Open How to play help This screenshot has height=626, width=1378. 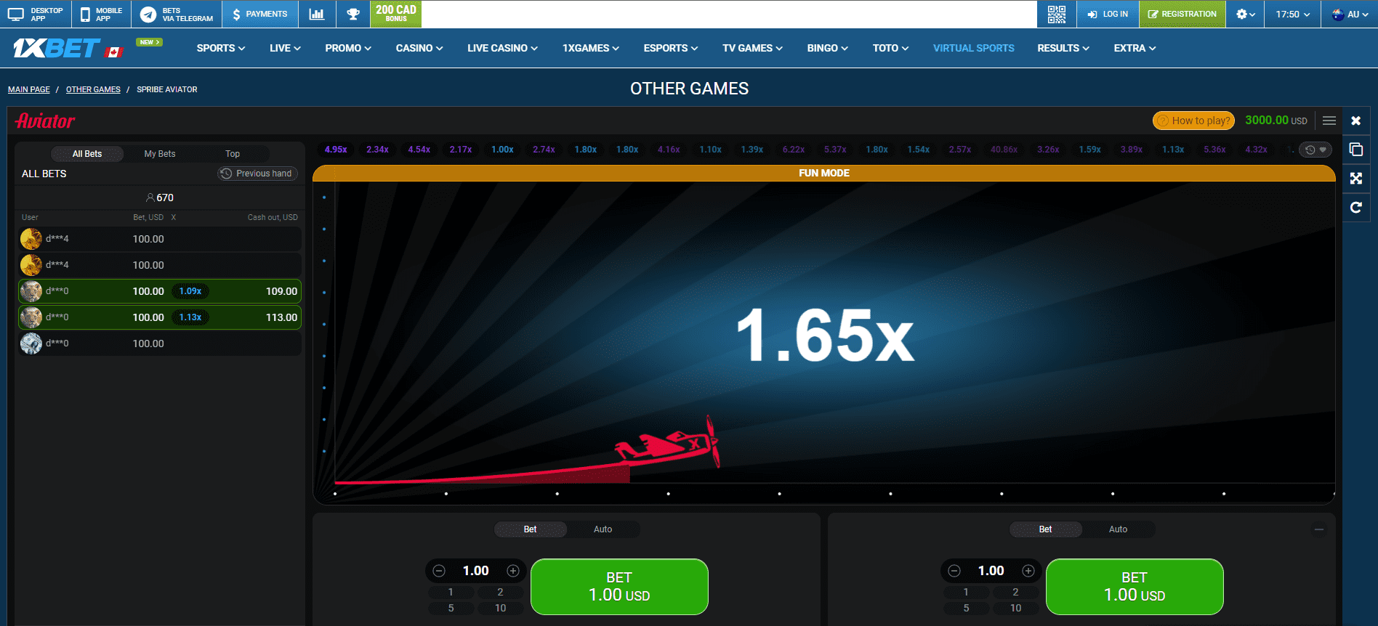click(x=1193, y=121)
